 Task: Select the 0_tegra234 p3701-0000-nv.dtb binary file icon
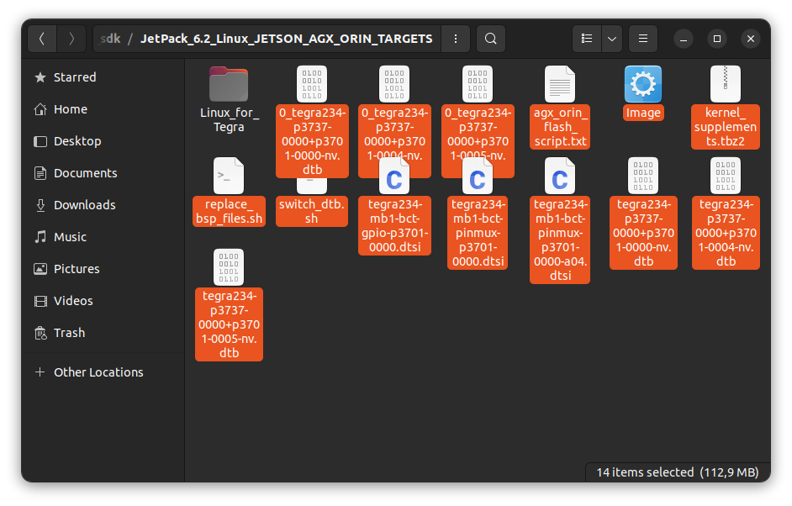click(x=312, y=84)
